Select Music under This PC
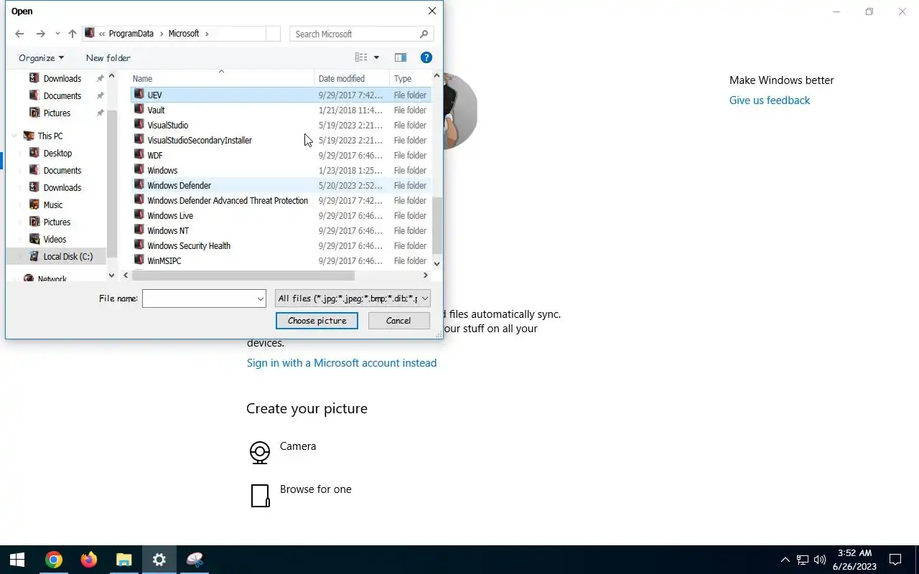Image resolution: width=919 pixels, height=574 pixels. click(53, 204)
